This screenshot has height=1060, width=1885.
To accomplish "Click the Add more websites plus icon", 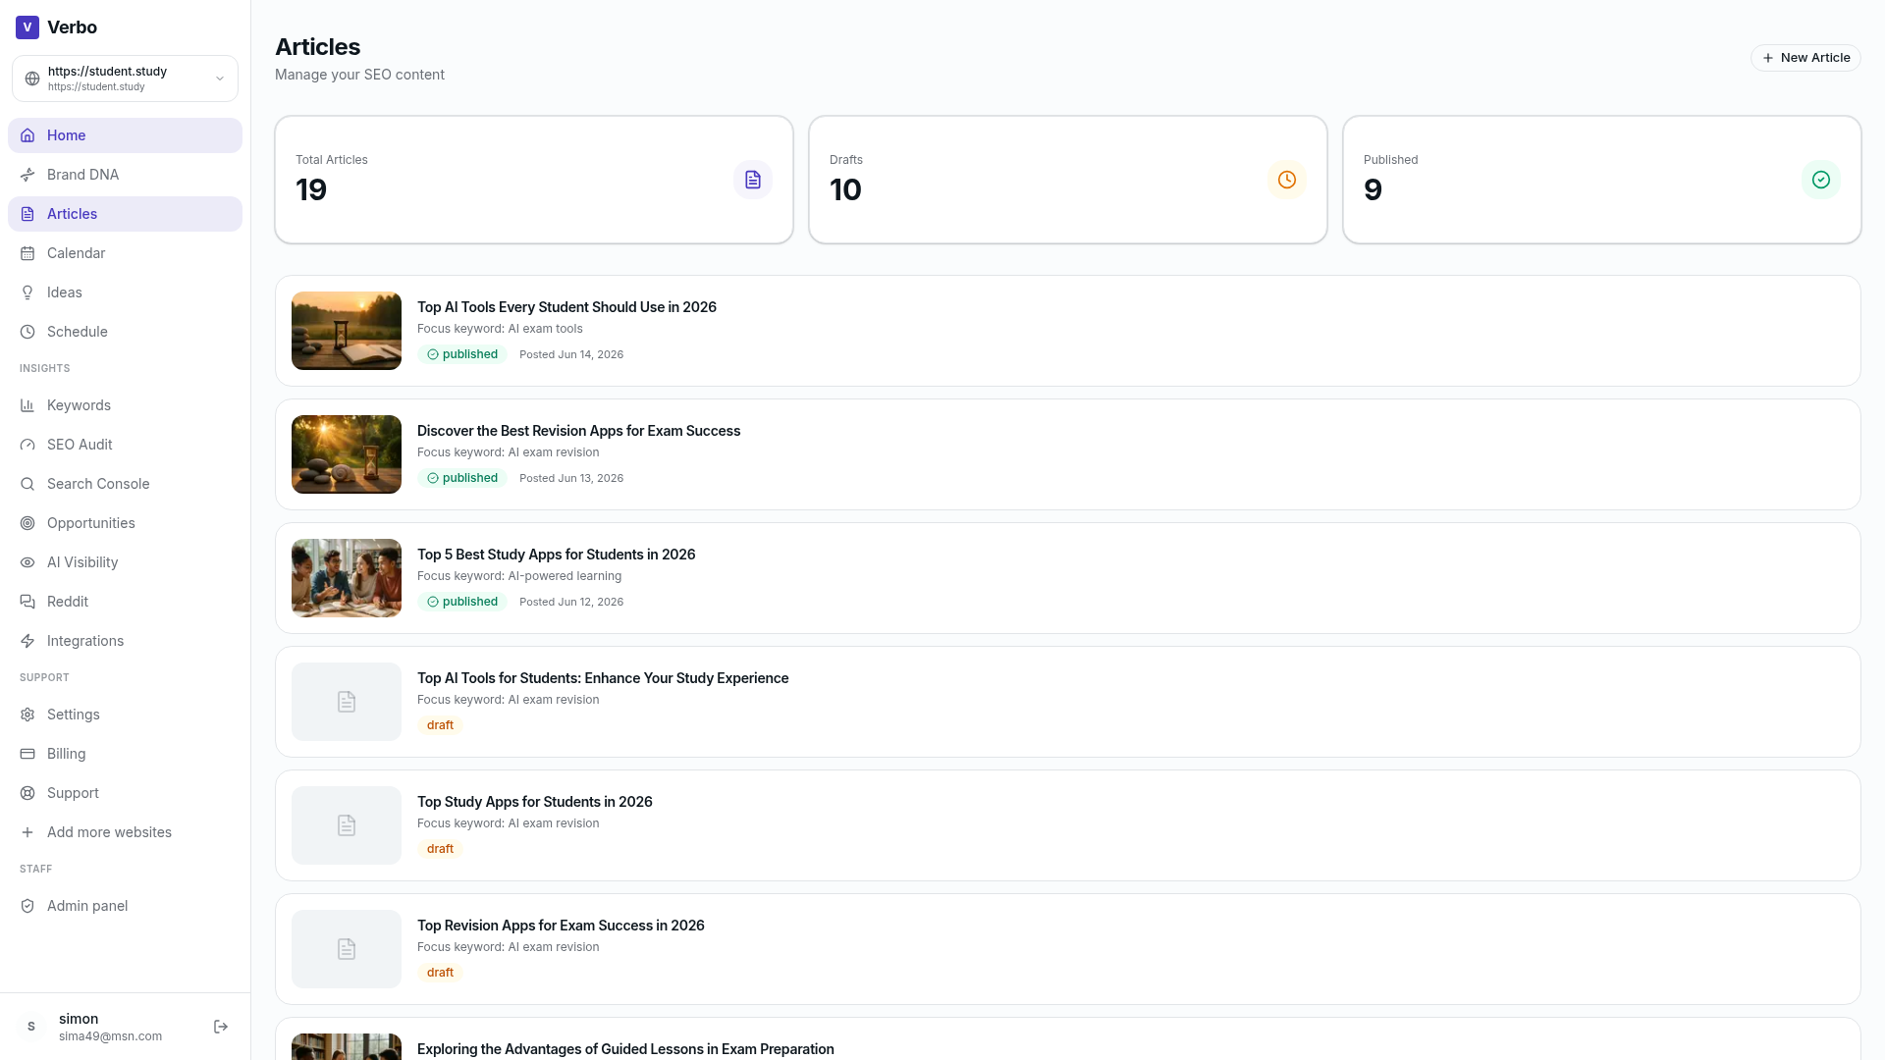I will point(27,832).
